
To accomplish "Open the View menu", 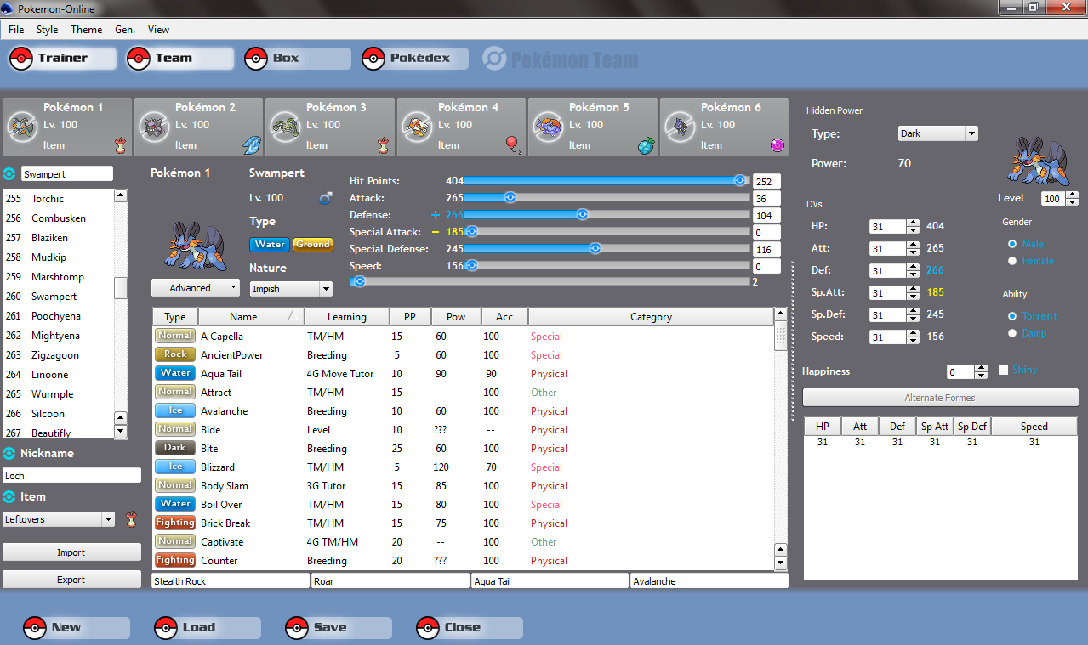I will (x=159, y=29).
